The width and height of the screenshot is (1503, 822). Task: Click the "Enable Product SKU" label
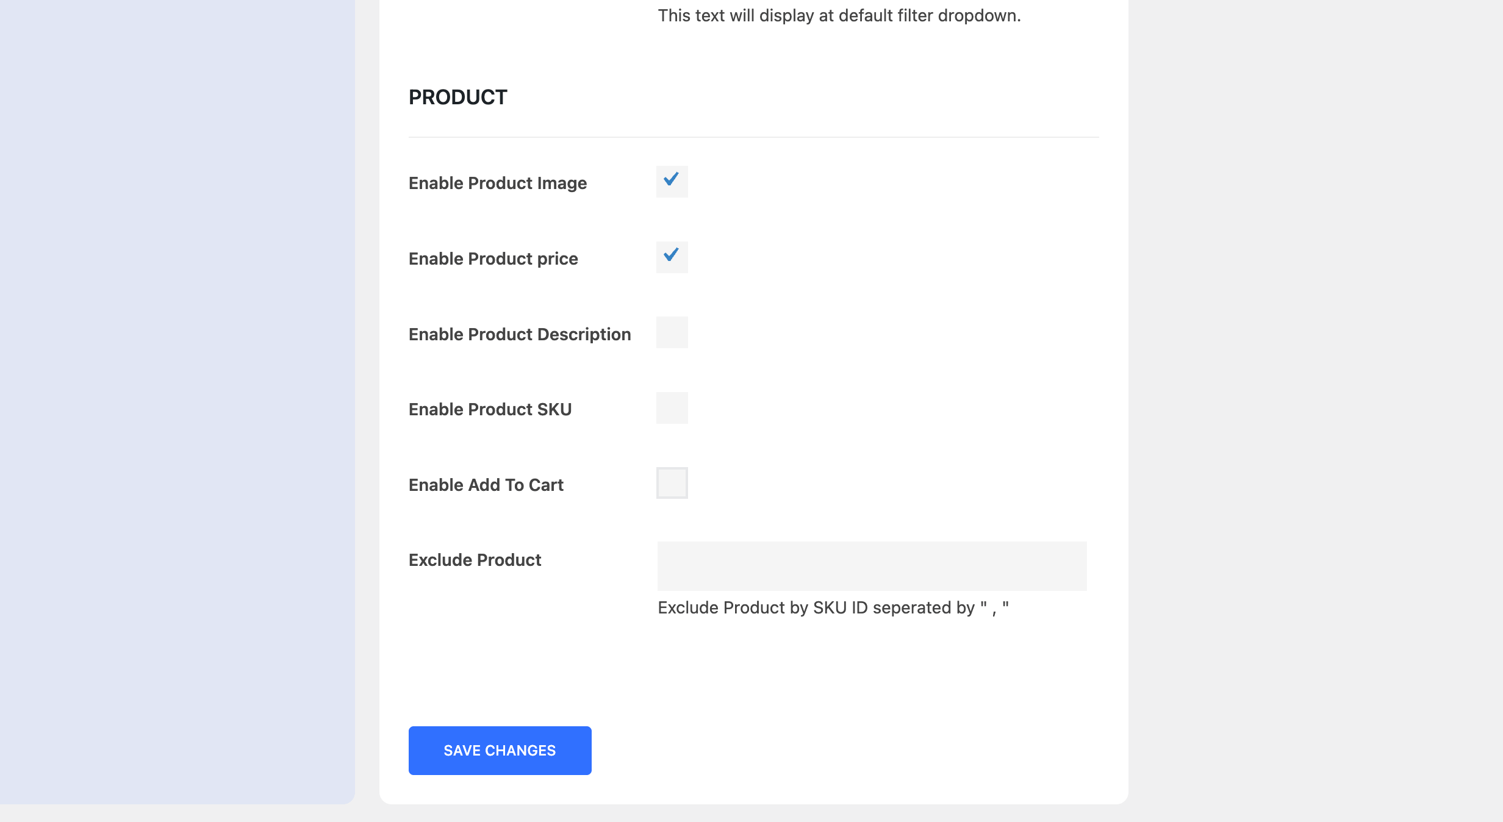[490, 409]
